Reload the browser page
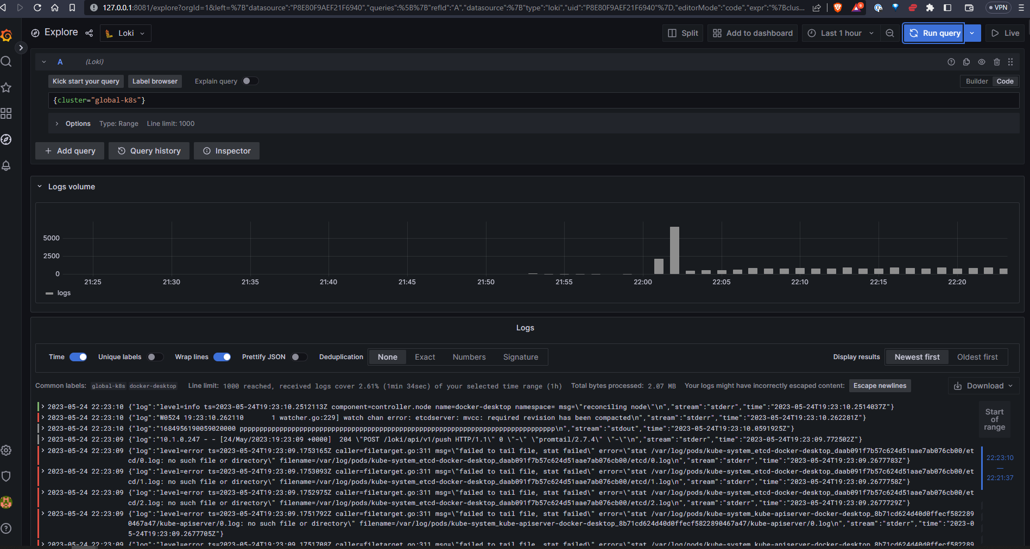 [37, 8]
